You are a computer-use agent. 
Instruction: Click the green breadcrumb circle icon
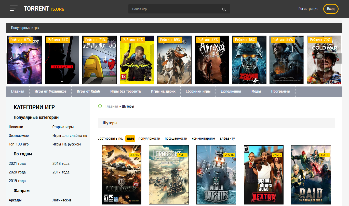coord(100,106)
